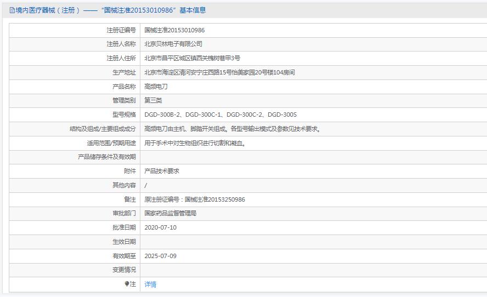This screenshot has height=297, width=487.
Task: Click the 产品名称 label
Action: [x=124, y=87]
